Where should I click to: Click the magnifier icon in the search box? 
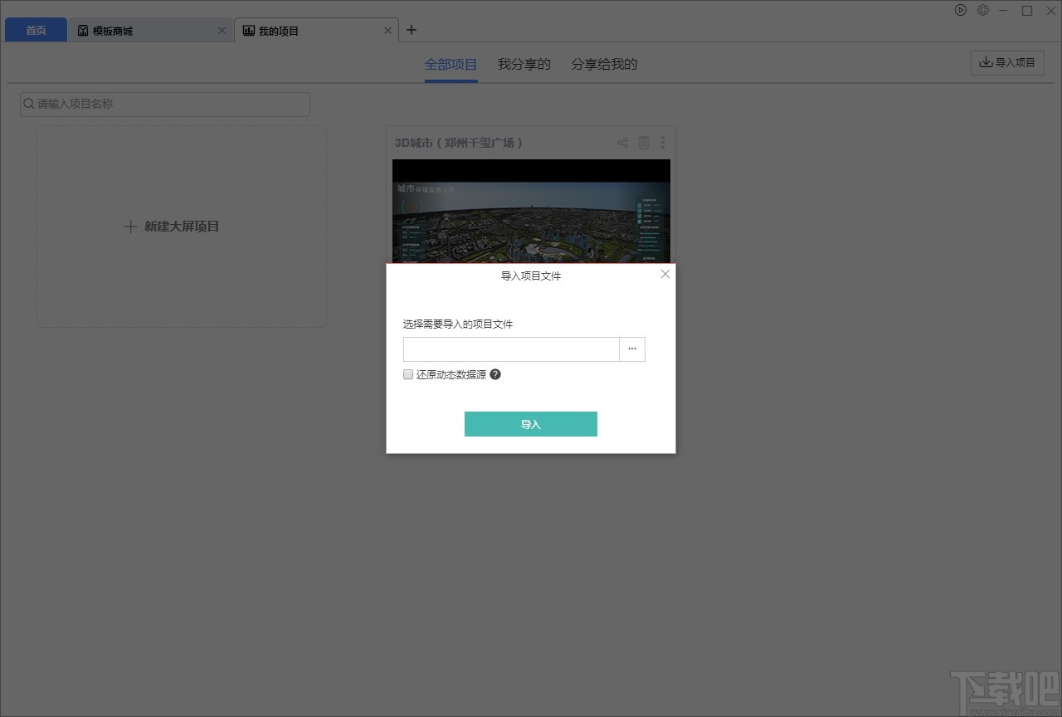pyautogui.click(x=28, y=104)
